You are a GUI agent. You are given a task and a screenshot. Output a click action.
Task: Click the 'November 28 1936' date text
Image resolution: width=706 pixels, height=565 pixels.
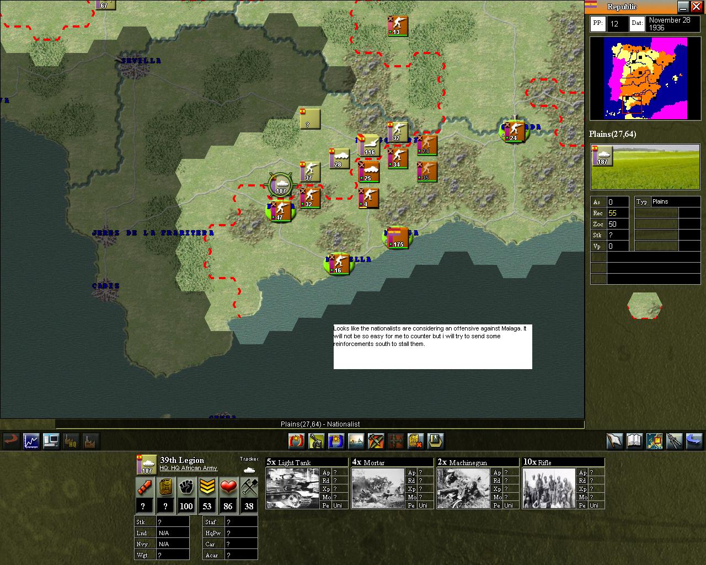point(670,24)
